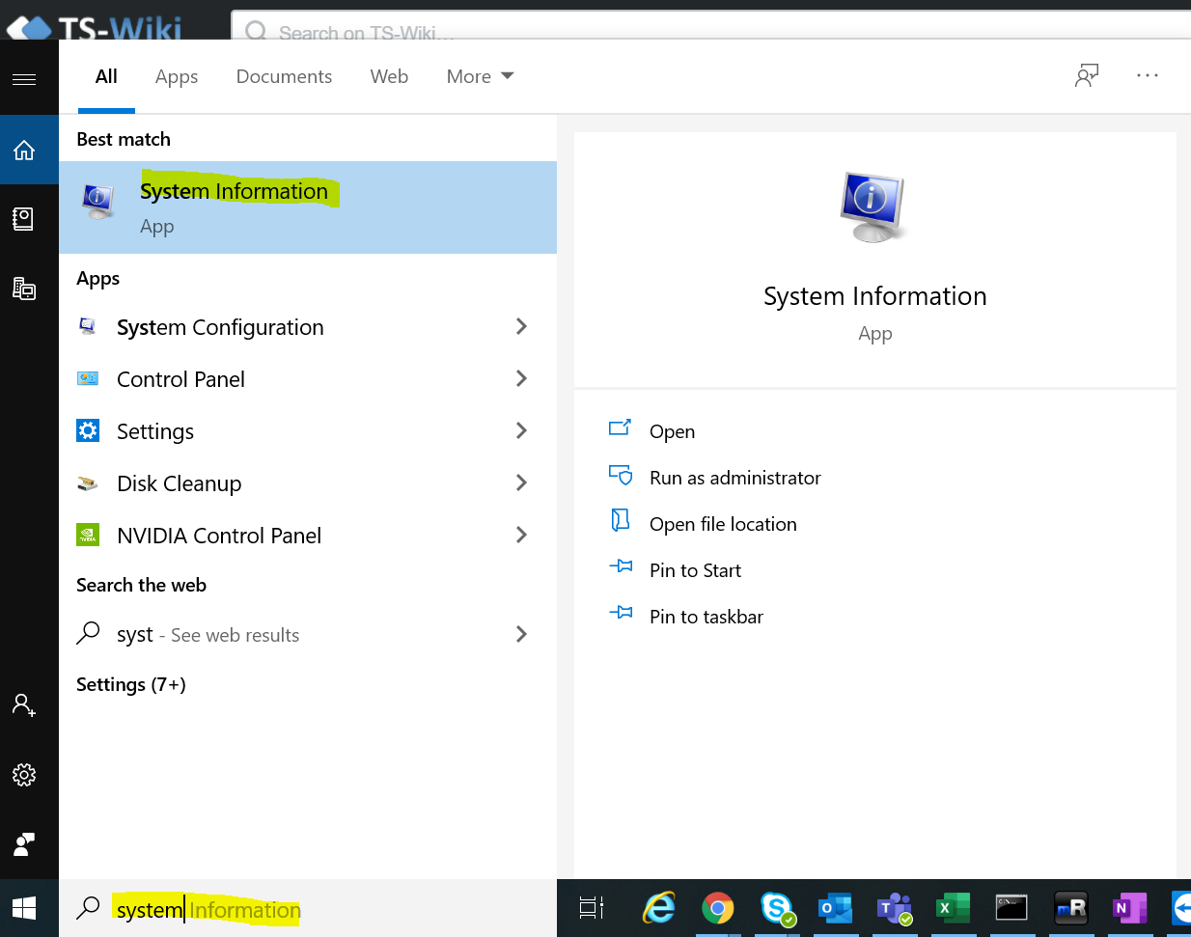The image size is (1191, 937).
Task: Click the Start menu settings gear icon
Action: tap(24, 775)
